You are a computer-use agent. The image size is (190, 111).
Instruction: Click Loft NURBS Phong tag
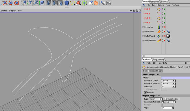[x=168, y=32]
